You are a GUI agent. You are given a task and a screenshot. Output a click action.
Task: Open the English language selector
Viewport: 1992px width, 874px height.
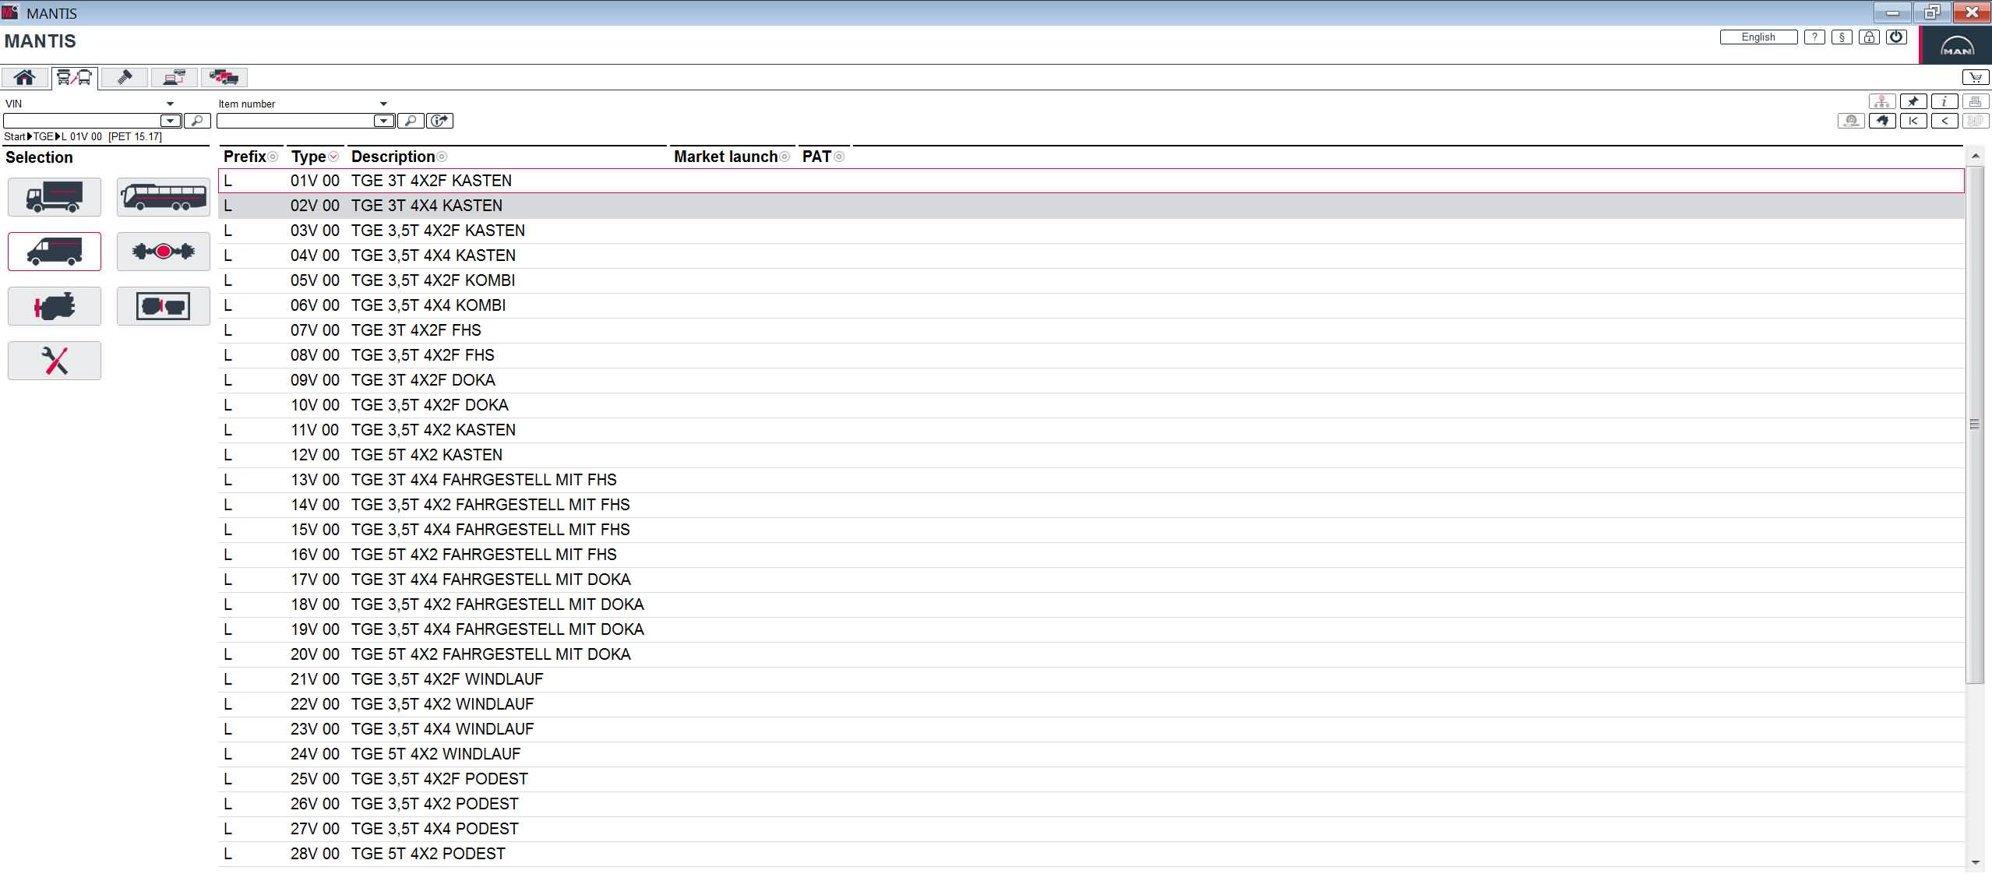point(1758,37)
